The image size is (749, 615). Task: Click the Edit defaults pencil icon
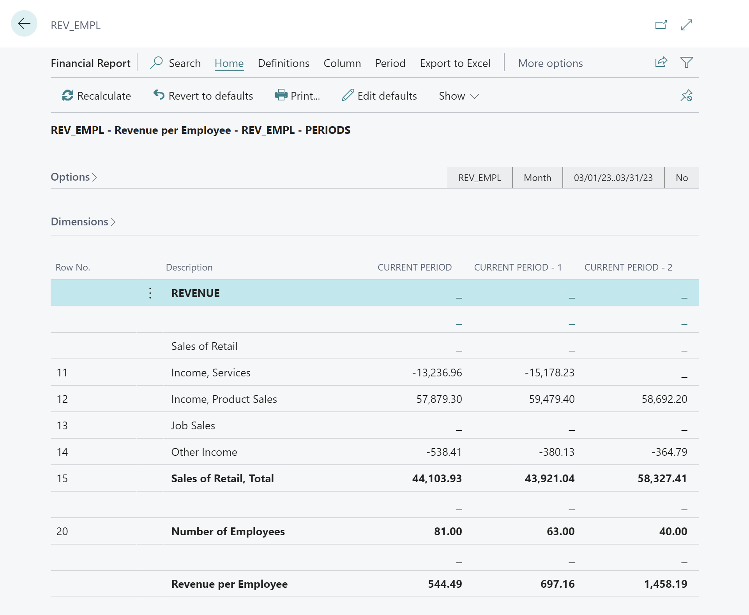[348, 96]
